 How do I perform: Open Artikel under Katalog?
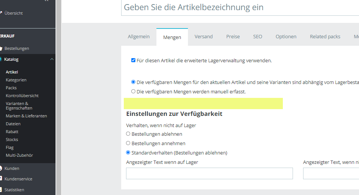12,72
